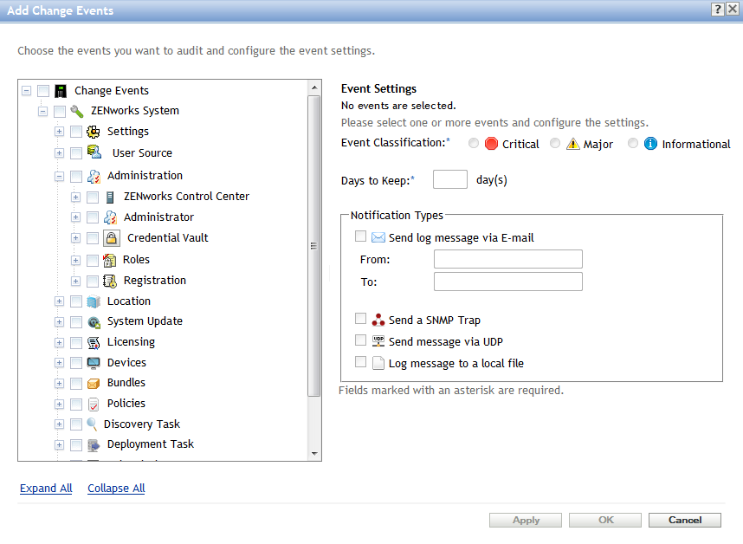Open the dialog help question mark icon

click(x=719, y=10)
